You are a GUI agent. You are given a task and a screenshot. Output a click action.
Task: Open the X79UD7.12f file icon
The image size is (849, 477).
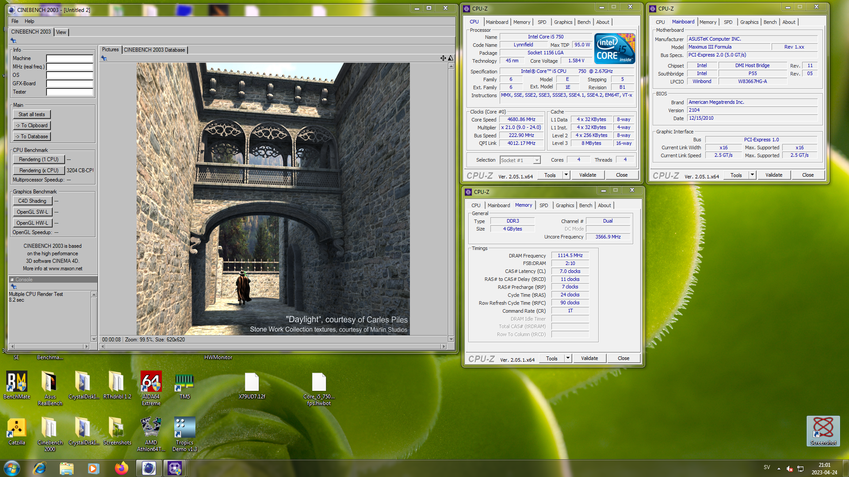click(252, 385)
